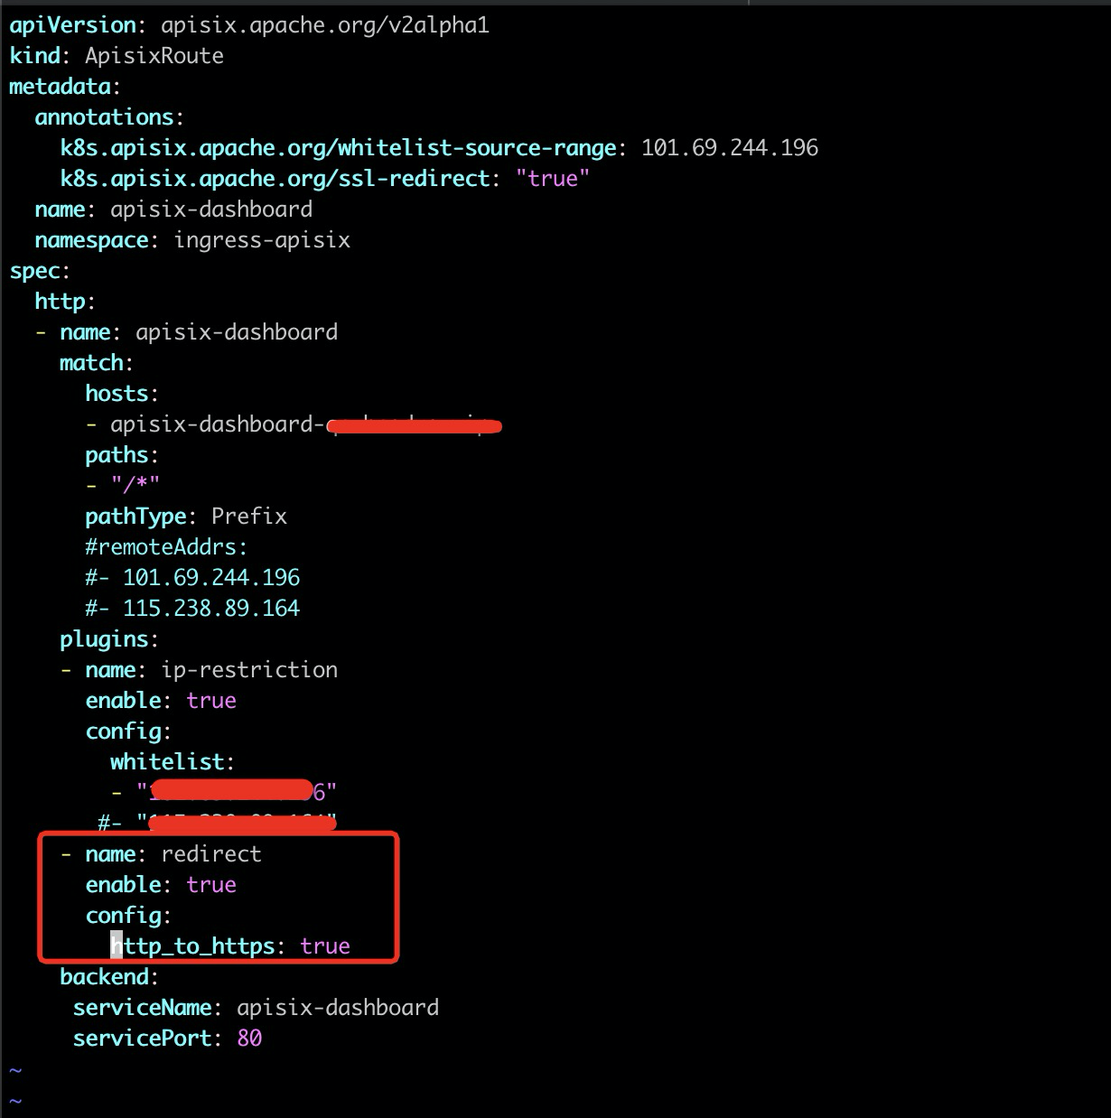Select IP 101.69.244.196 in the whitelist-source-range line
This screenshot has height=1118, width=1111.
point(730,148)
